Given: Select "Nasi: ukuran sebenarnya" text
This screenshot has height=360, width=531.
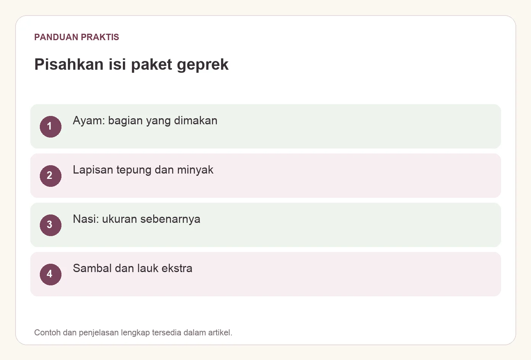Looking at the screenshot, I should click(137, 219).
